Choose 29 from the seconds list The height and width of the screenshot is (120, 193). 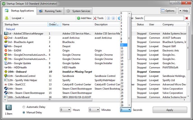tap(124, 105)
